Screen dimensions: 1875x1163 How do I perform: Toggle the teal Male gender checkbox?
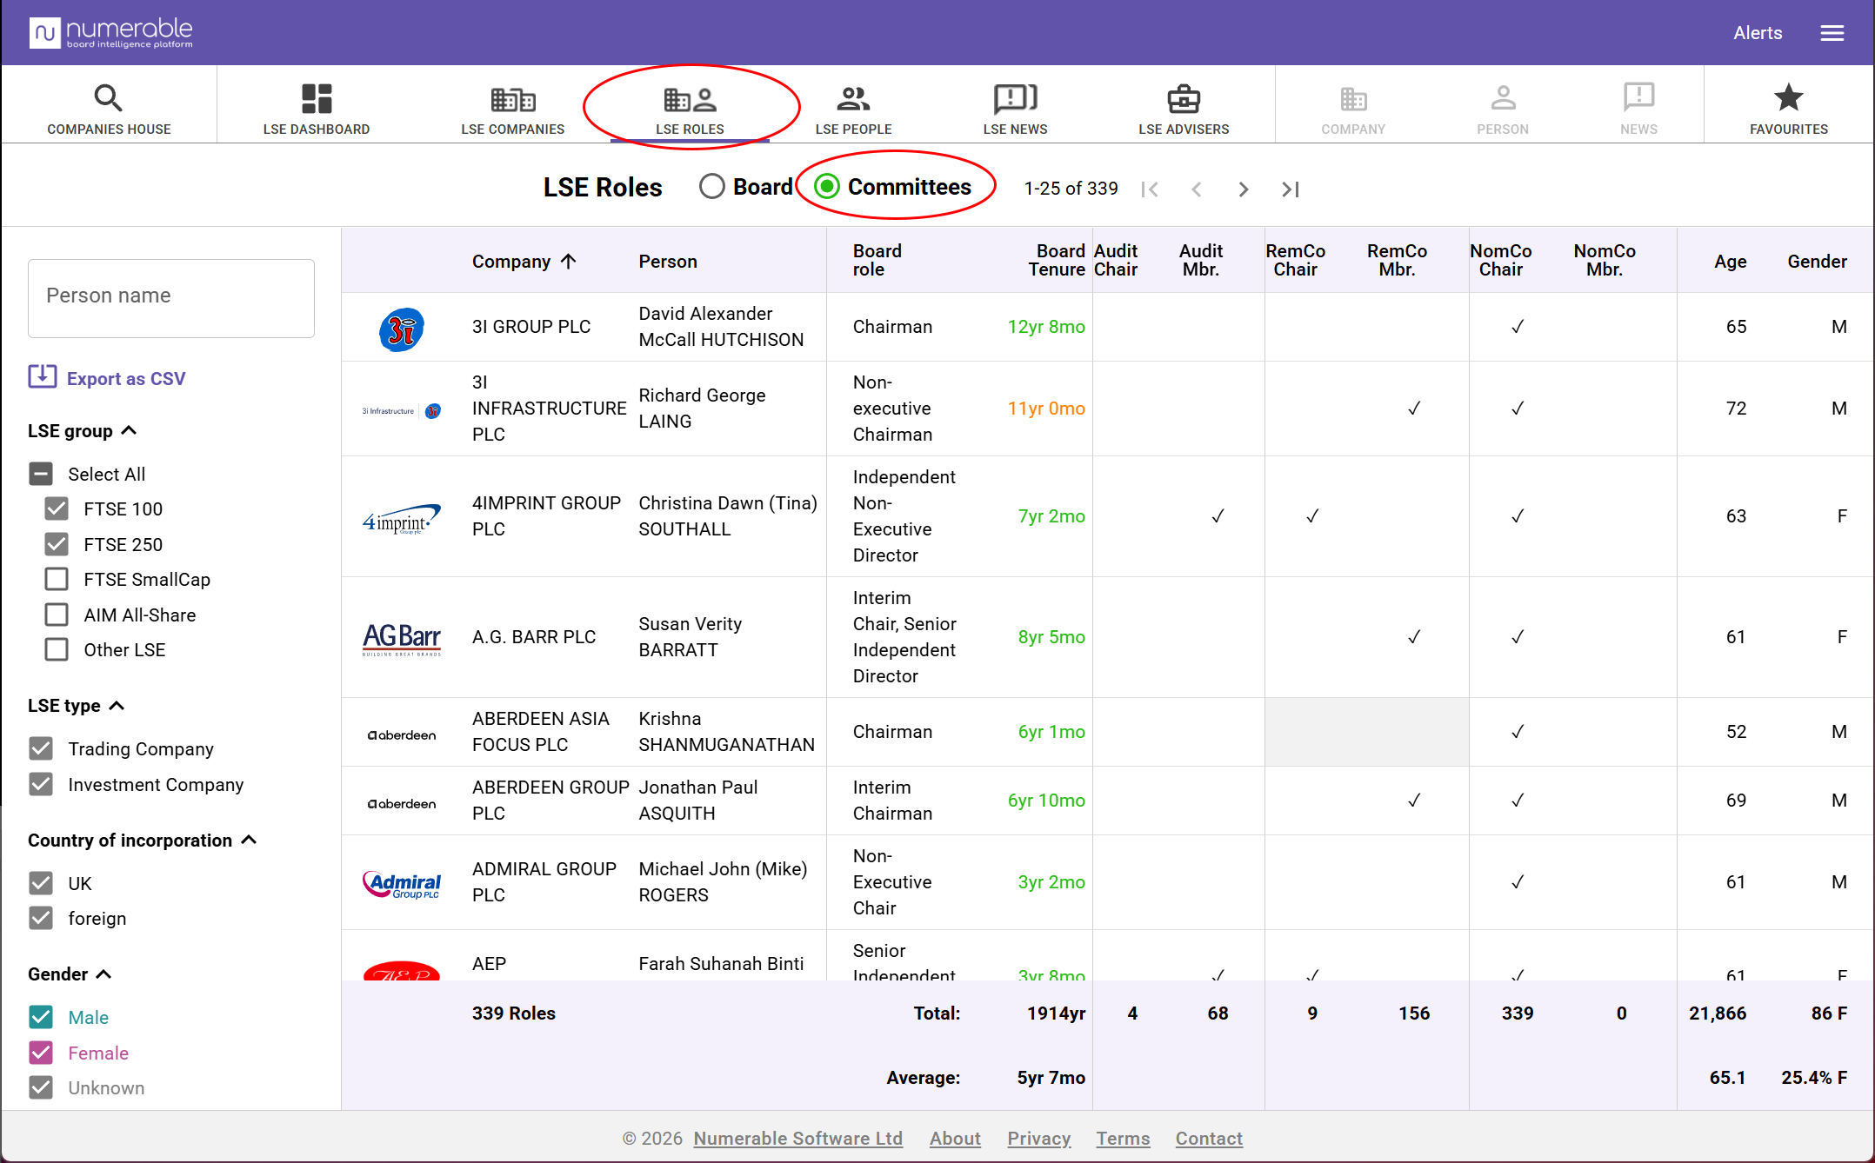tap(41, 1017)
